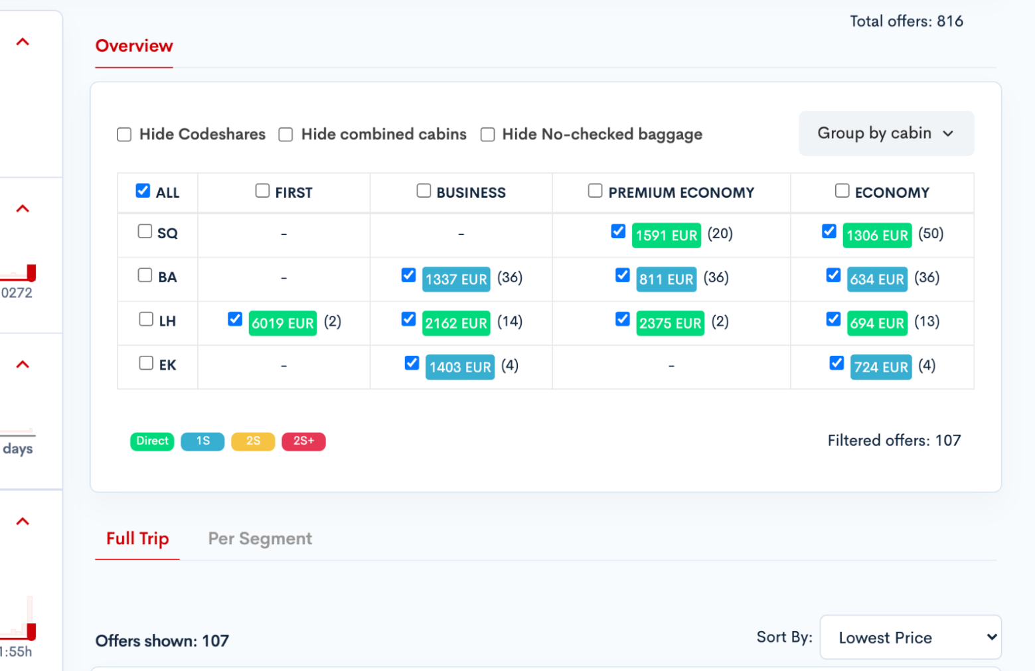Image resolution: width=1035 pixels, height=671 pixels.
Task: Uncheck LH business 2162 EUR checkbox
Action: 408,319
